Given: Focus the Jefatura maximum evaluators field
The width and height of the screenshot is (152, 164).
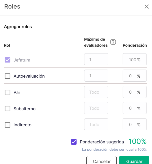Looking at the screenshot, I should coord(96,59).
